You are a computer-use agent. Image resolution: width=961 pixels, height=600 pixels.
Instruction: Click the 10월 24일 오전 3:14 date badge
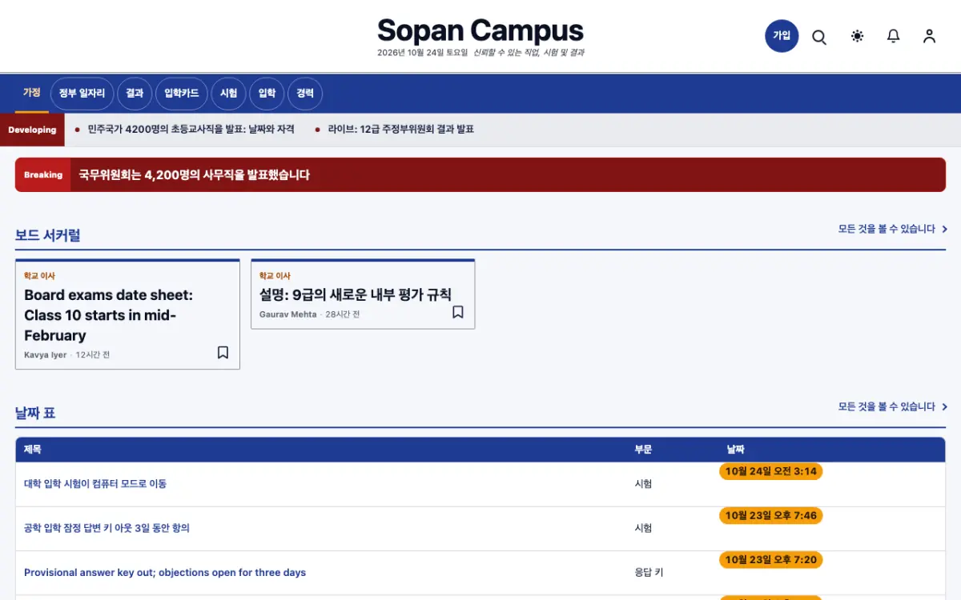(771, 471)
